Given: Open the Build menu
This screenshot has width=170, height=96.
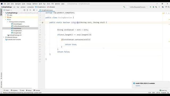Looking at the screenshot, I should point(40,4).
